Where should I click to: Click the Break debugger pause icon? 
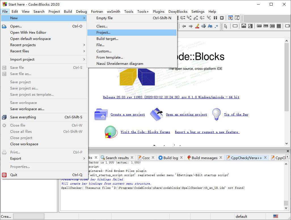[216, 18]
